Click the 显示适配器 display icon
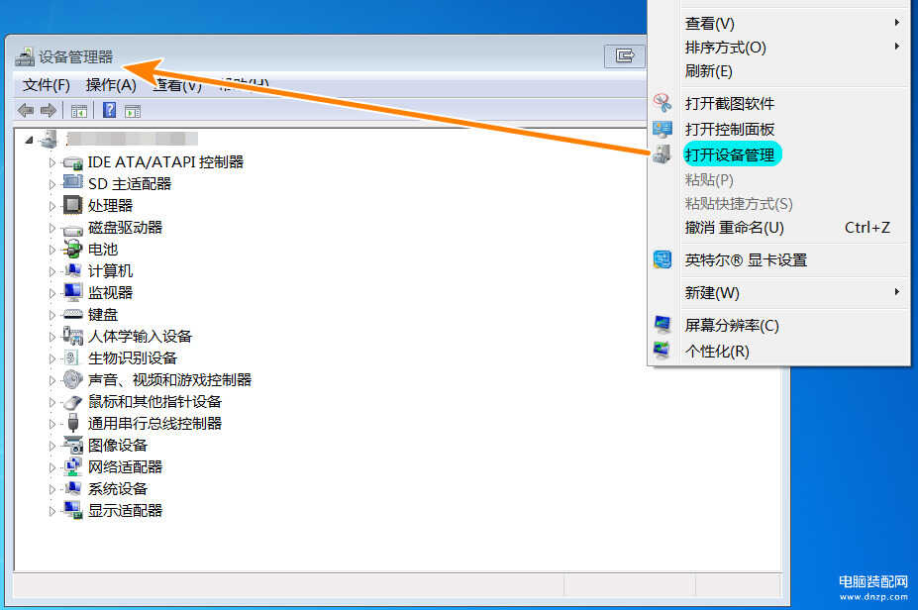 click(x=72, y=510)
